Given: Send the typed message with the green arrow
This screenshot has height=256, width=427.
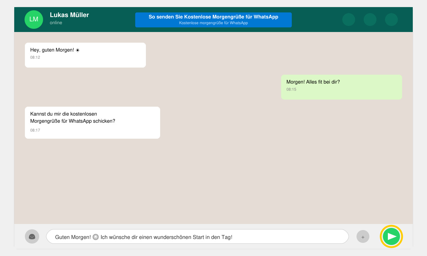Looking at the screenshot, I should (391, 236).
